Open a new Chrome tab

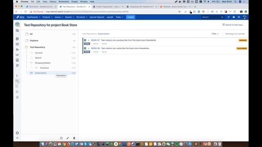(x=195, y=7)
